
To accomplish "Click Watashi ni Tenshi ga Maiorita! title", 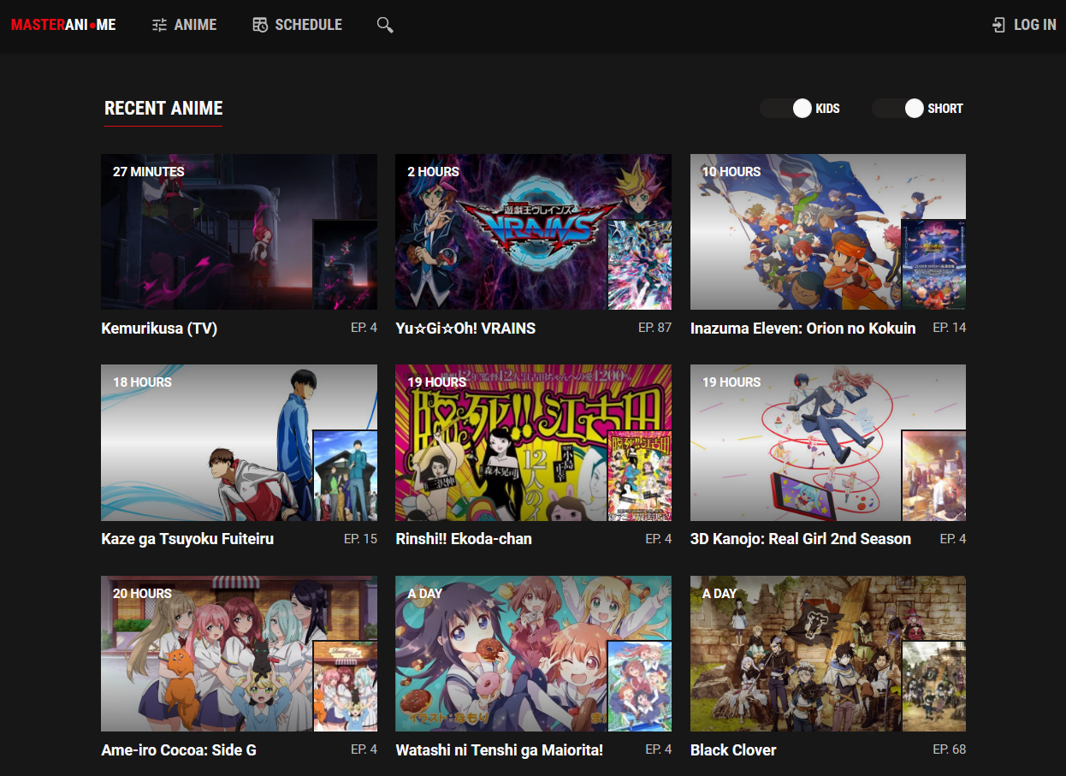I will 500,750.
